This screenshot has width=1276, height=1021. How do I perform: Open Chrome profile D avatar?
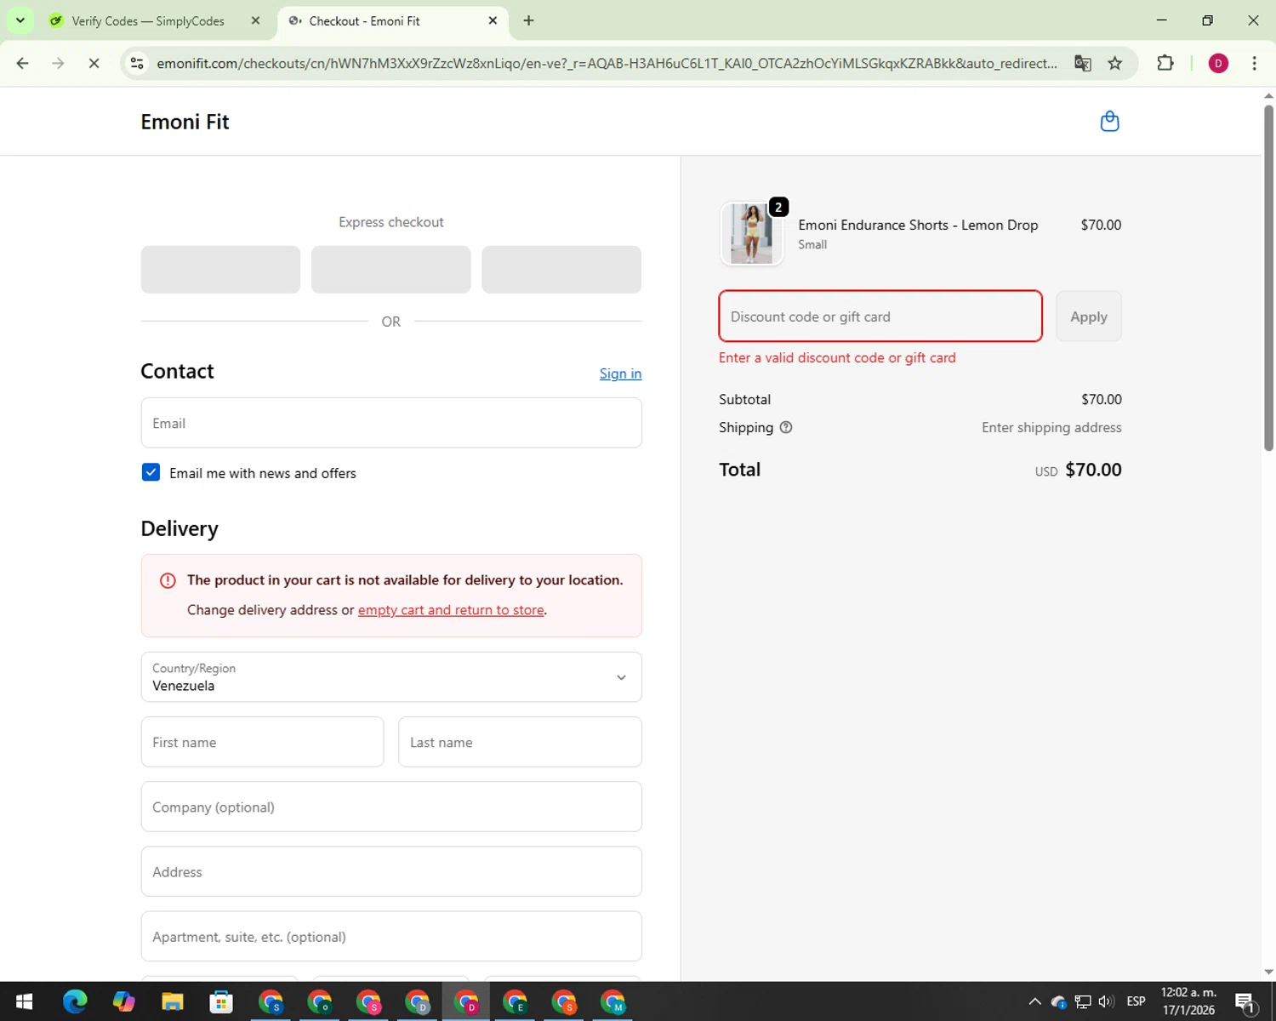pos(1218,63)
